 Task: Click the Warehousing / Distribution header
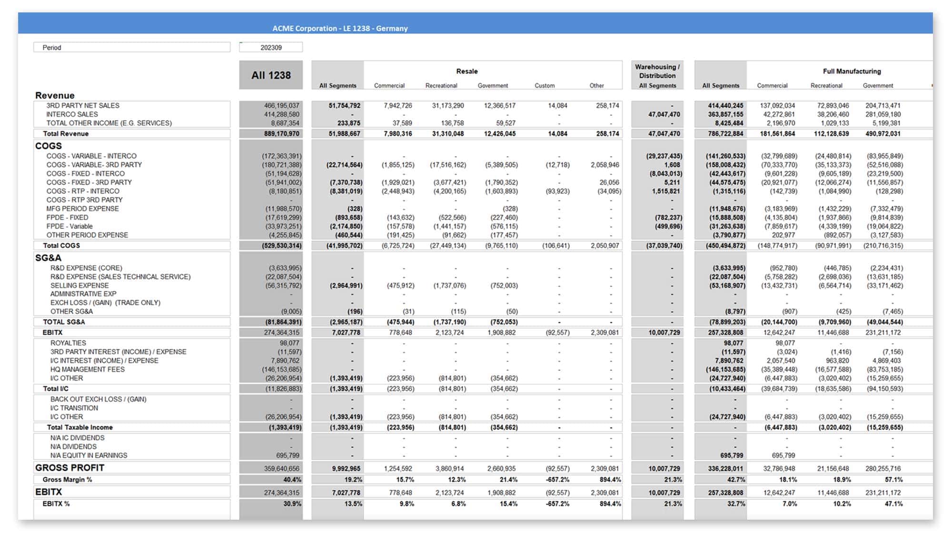tap(657, 71)
